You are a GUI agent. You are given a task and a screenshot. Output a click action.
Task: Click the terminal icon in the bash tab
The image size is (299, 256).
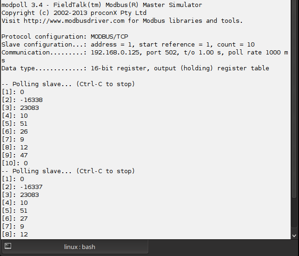click(8, 246)
